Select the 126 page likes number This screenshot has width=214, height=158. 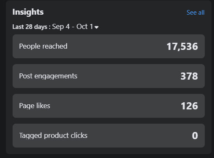click(189, 106)
